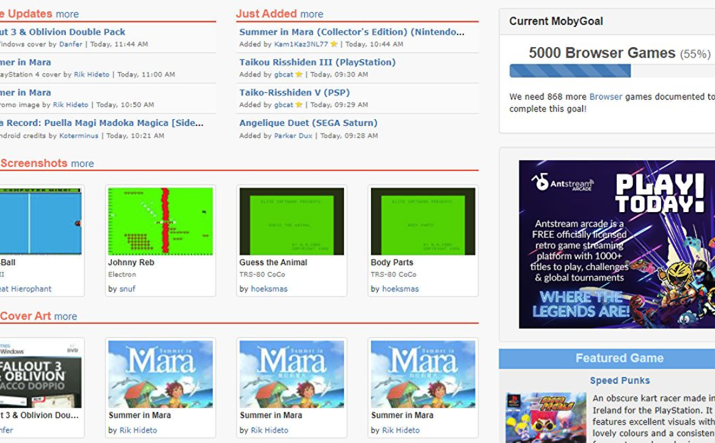Image resolution: width=715 pixels, height=443 pixels.
Task: Open Fallout 3 & Oblivion cover art thumbnail
Action: (x=40, y=374)
